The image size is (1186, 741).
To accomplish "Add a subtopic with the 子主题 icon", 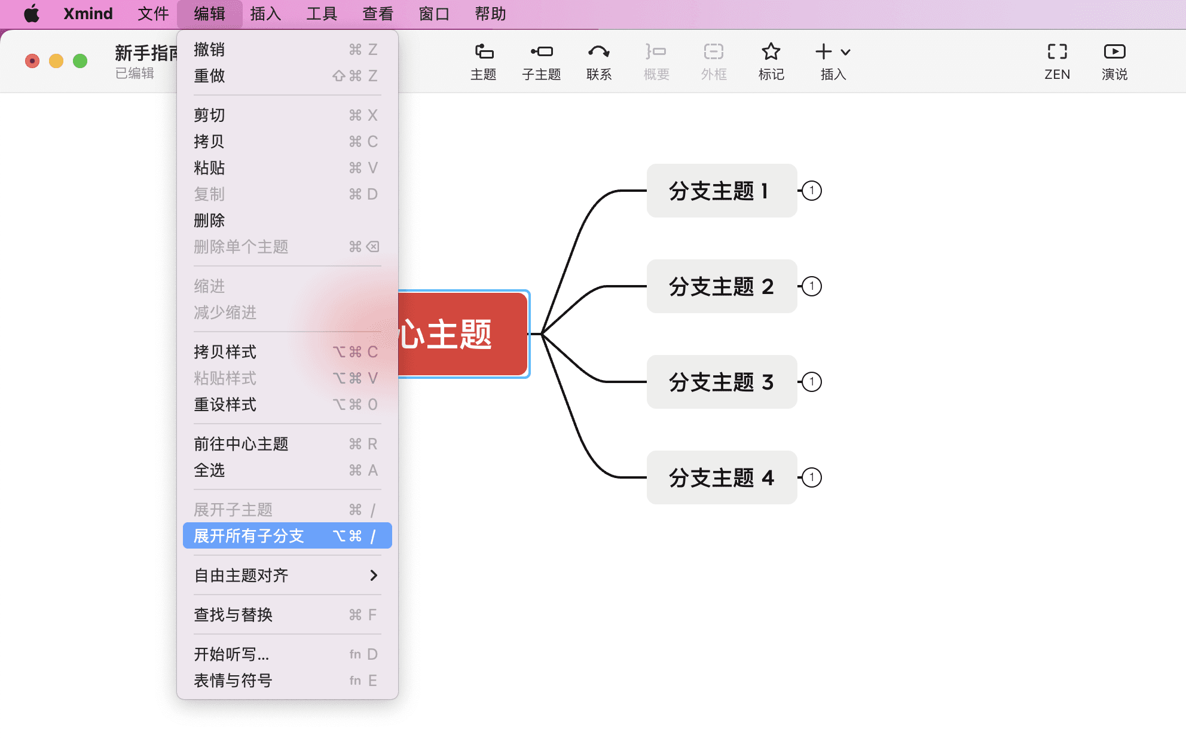I will click(x=540, y=60).
